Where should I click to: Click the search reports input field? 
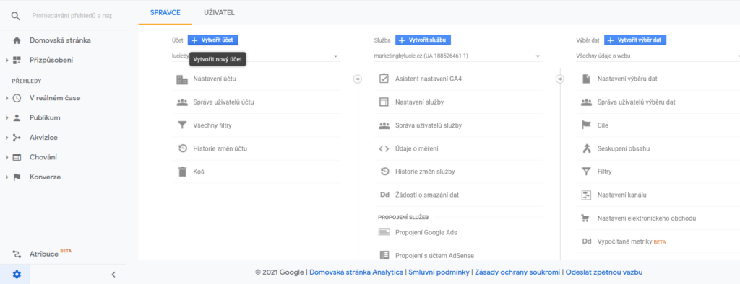tap(72, 16)
